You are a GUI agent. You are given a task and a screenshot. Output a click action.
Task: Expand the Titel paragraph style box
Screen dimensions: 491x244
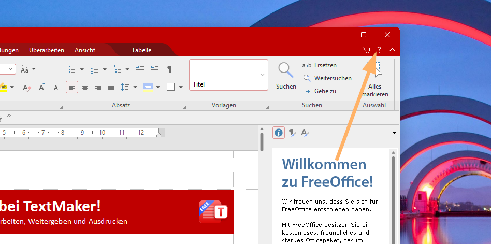pyautogui.click(x=263, y=75)
